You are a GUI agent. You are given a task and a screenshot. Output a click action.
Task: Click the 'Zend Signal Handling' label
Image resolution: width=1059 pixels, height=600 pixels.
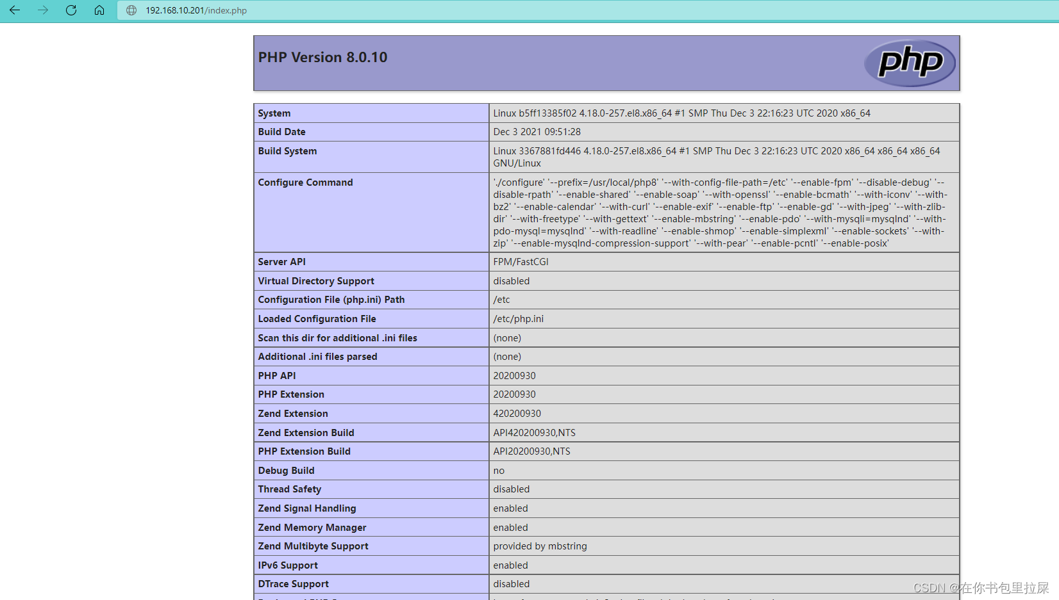tap(307, 508)
